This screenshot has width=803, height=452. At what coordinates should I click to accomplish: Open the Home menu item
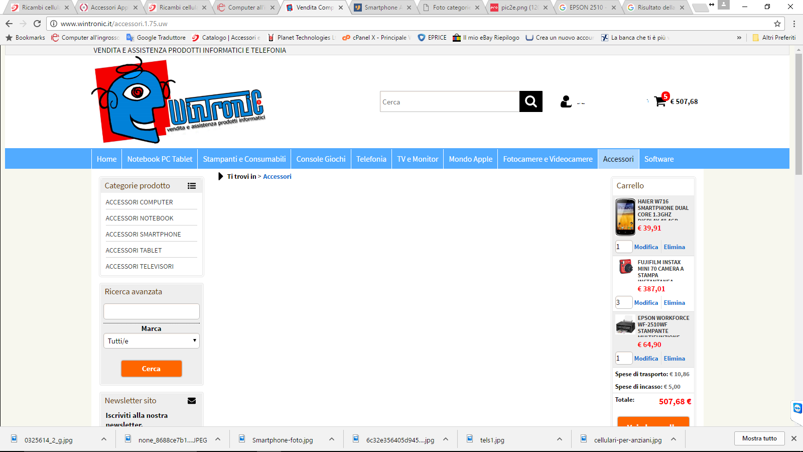coord(106,159)
